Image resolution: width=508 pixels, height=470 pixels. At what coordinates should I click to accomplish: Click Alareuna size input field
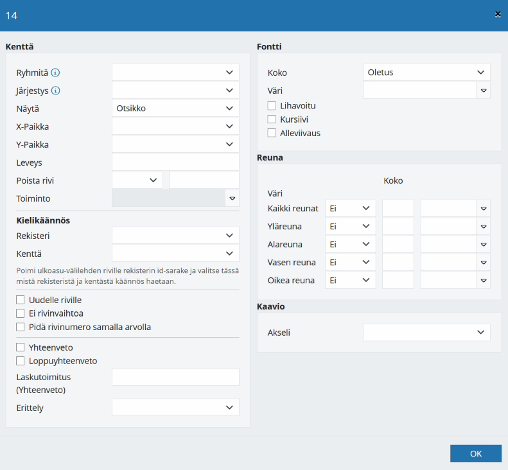coord(398,244)
